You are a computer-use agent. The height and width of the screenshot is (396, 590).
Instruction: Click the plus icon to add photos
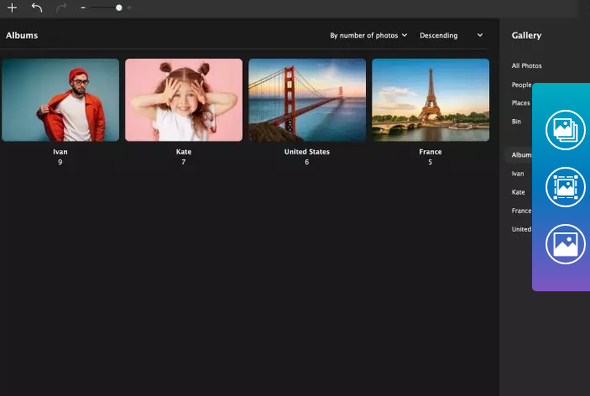(x=12, y=8)
